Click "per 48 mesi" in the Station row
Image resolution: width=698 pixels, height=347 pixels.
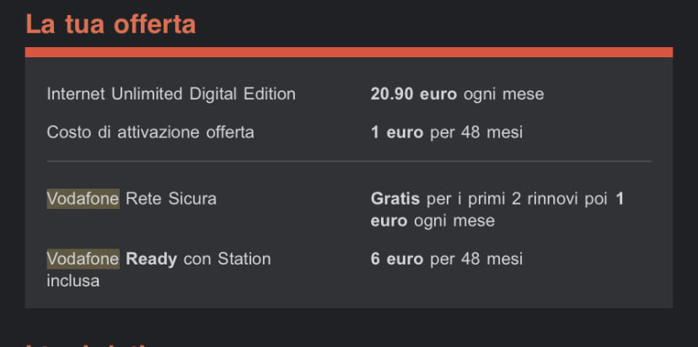475,259
